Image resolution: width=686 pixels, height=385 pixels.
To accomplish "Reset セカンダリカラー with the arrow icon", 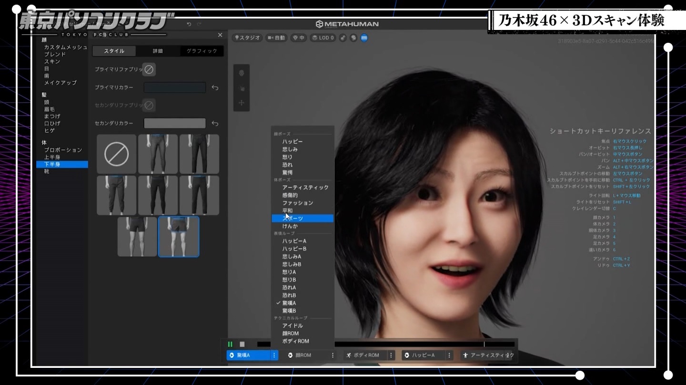I will coord(215,124).
